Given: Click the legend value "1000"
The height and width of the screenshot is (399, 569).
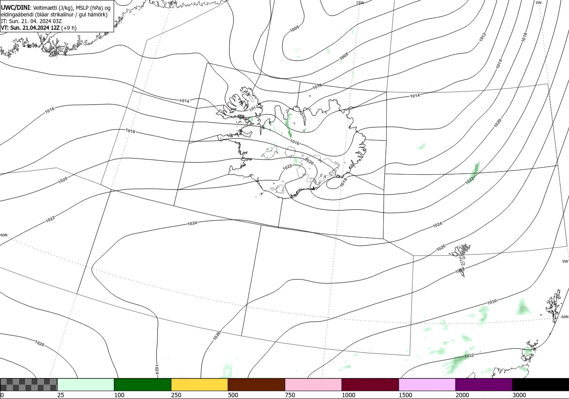Looking at the screenshot, I should pos(349,395).
